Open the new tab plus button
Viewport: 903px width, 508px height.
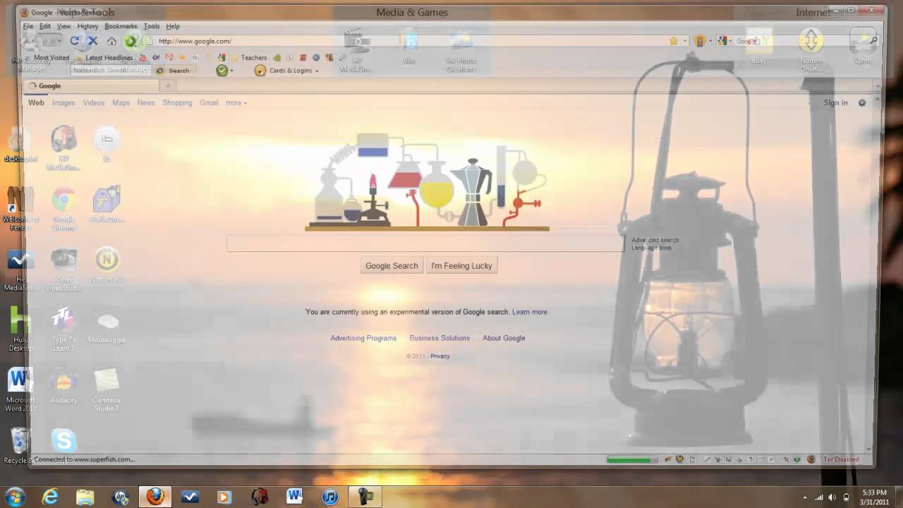coord(168,86)
